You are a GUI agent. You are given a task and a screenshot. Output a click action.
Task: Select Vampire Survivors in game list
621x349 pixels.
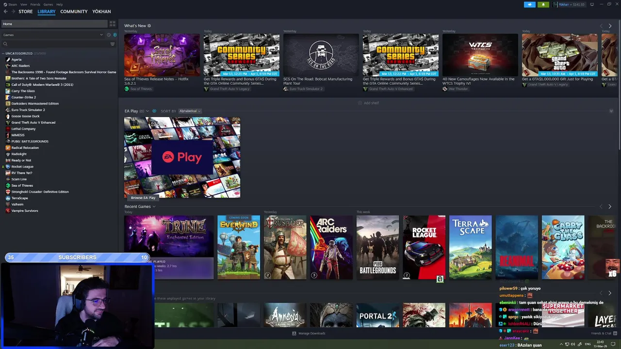[25, 210]
